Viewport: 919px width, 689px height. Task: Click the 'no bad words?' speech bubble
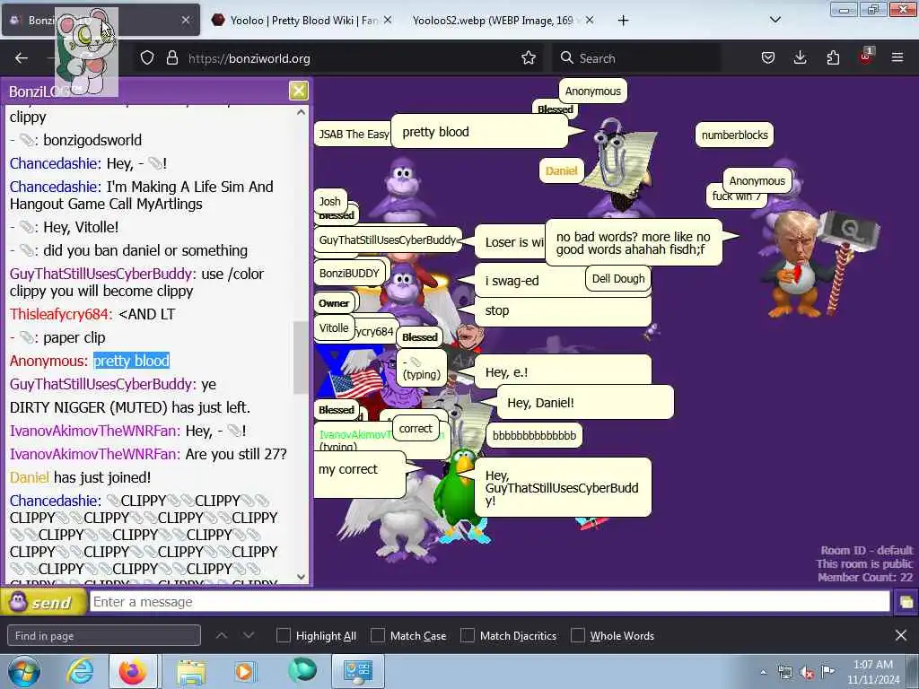click(633, 242)
